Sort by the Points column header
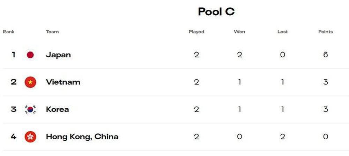The height and width of the screenshot is (156, 349). [x=325, y=32]
